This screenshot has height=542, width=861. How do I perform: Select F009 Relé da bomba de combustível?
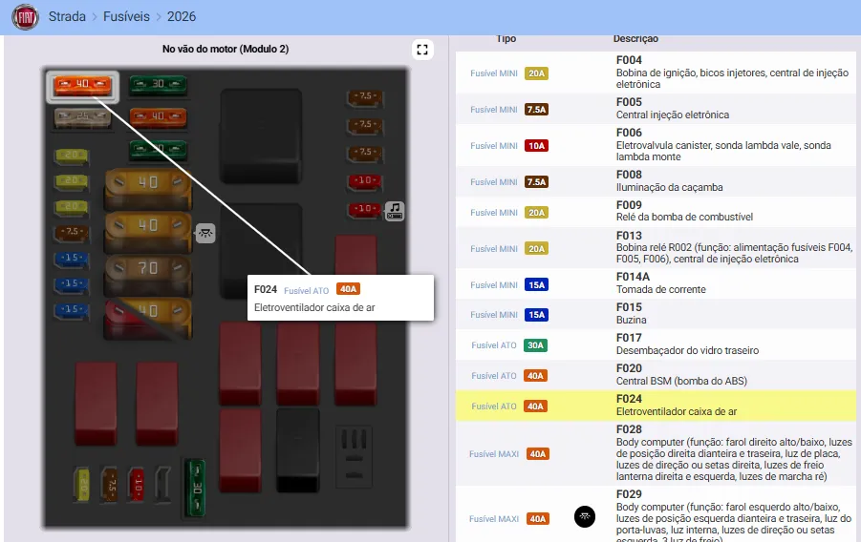click(656, 212)
